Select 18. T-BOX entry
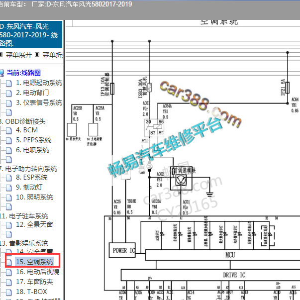Viewport: 300px width, 300px height. coord(31,292)
